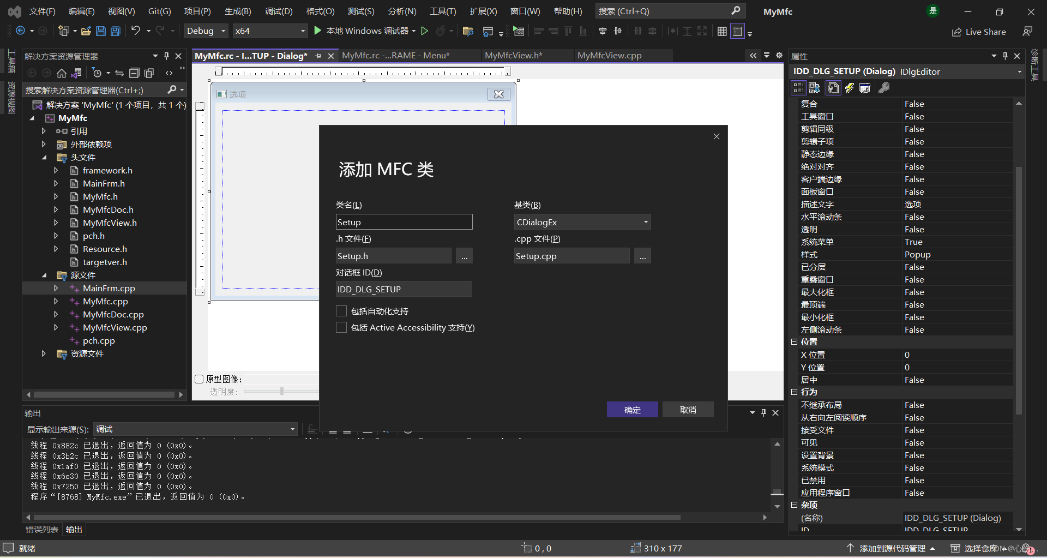
Task: Toggle the dialog editor grid icon
Action: tap(722, 31)
